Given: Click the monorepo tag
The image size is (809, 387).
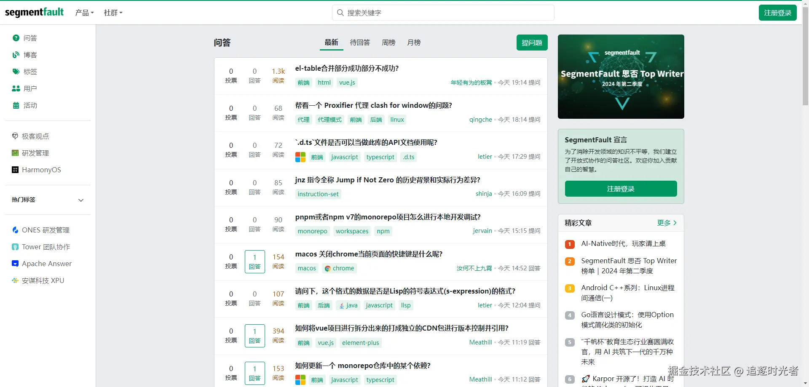Looking at the screenshot, I should 312,231.
